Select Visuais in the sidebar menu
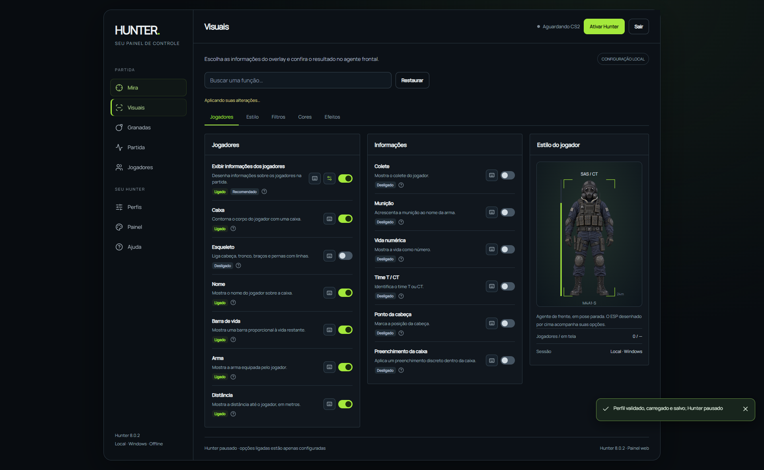This screenshot has height=470, width=764. click(148, 107)
